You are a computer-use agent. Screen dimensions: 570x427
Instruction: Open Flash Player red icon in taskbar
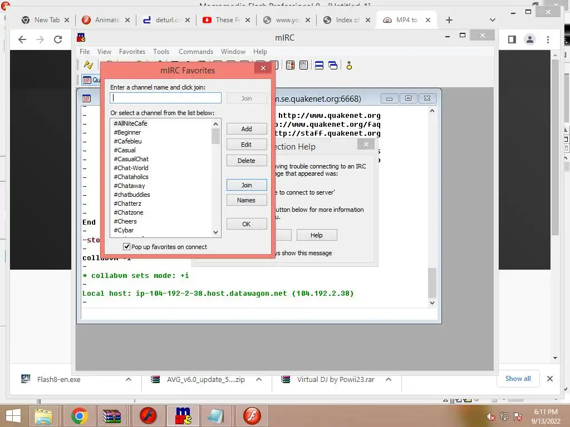point(148,416)
